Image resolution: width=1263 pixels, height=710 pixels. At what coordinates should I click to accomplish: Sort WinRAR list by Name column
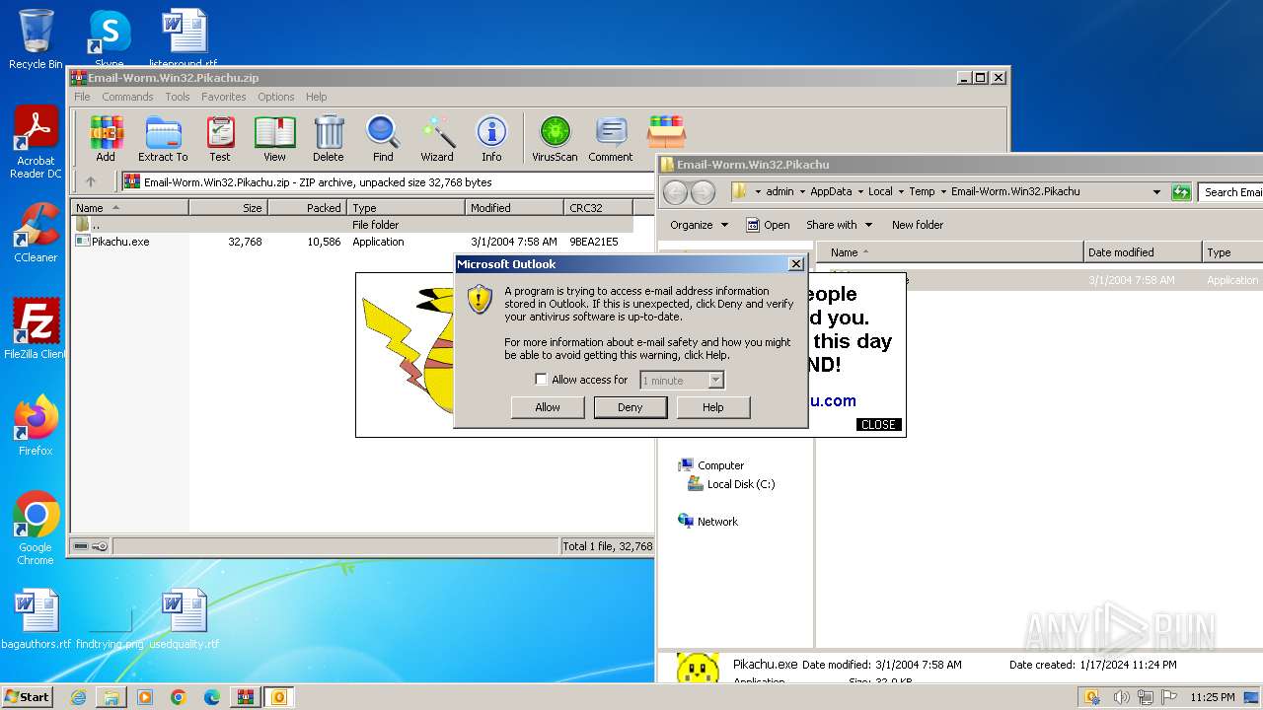pyautogui.click(x=129, y=208)
